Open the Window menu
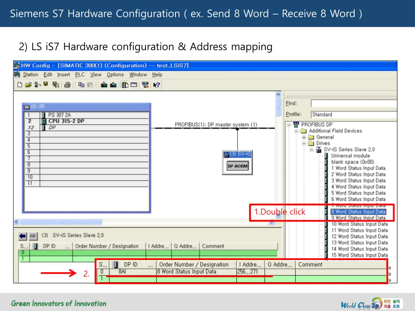This screenshot has width=415, height=311. [x=138, y=75]
